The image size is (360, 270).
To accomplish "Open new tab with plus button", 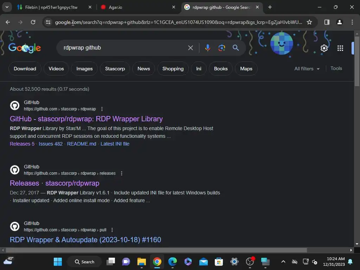I will pos(270,7).
